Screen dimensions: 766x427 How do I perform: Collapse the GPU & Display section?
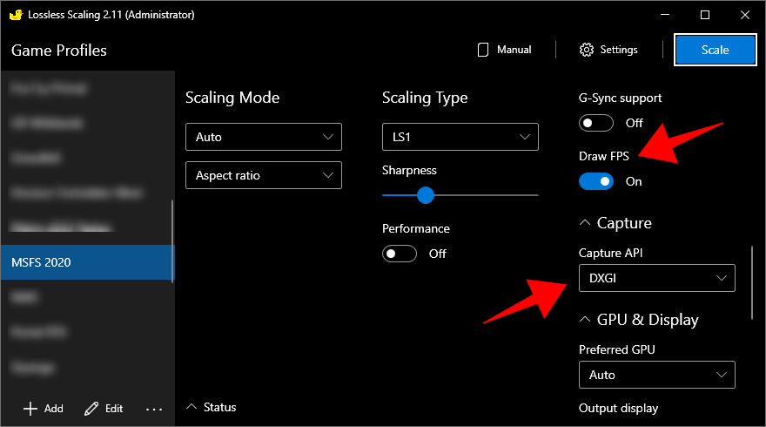(585, 320)
